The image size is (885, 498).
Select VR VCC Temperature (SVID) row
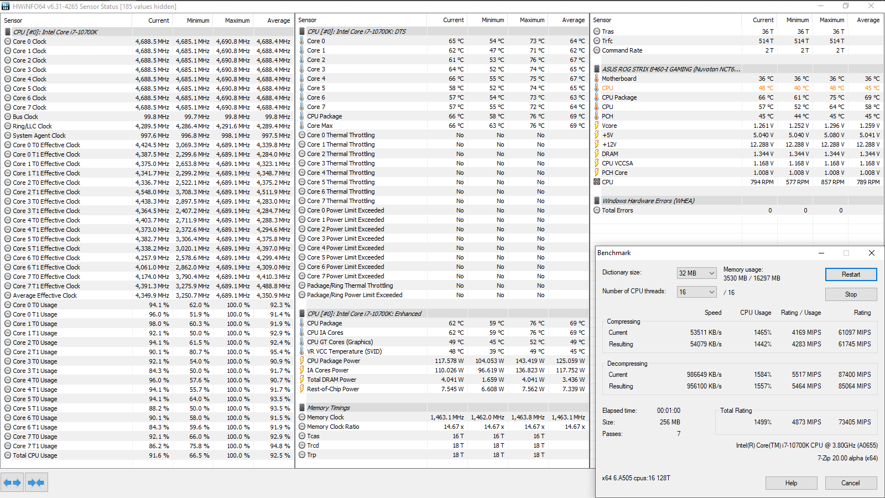click(x=442, y=351)
